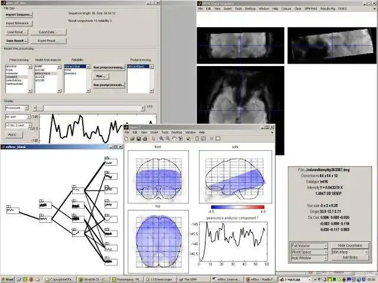Image resolution: width=378 pixels, height=283 pixels.
Task: Select the Rotate 3D tool
Action: 180,139
